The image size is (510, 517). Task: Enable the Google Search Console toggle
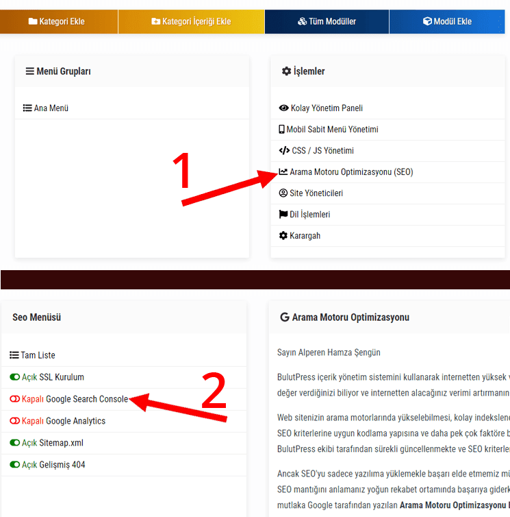(x=15, y=399)
